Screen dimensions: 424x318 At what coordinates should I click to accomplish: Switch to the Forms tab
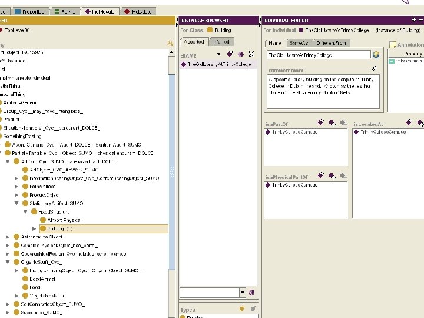65,12
